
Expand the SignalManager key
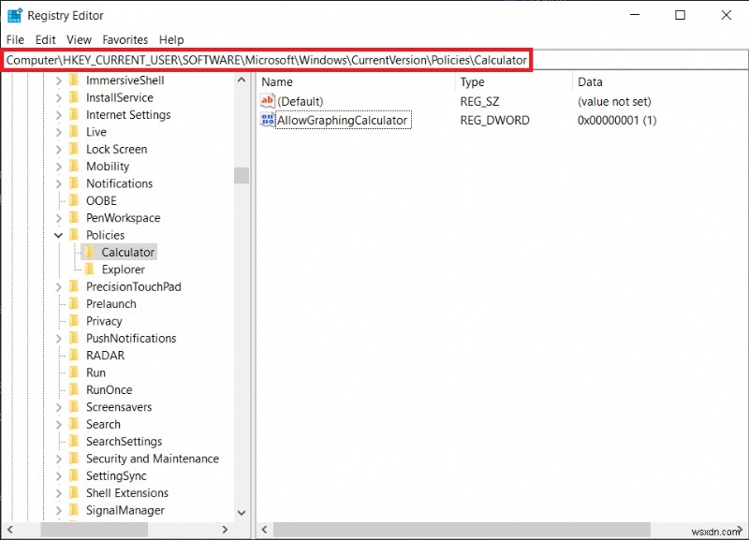click(x=59, y=510)
